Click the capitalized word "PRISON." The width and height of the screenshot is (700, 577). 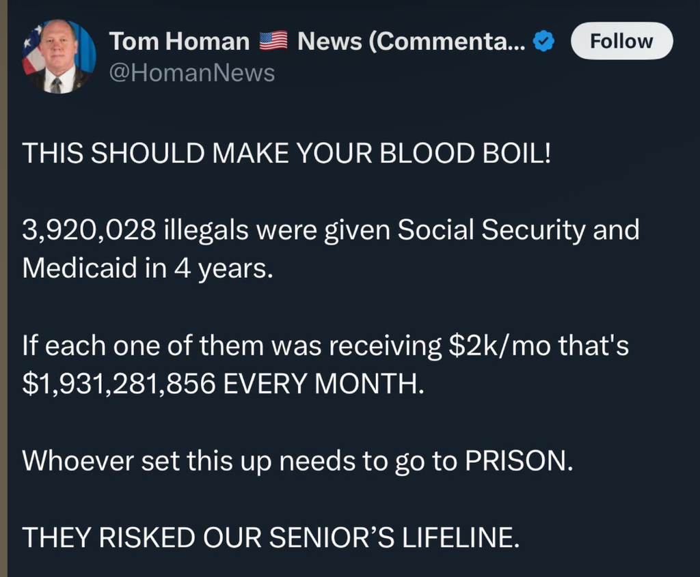point(517,461)
